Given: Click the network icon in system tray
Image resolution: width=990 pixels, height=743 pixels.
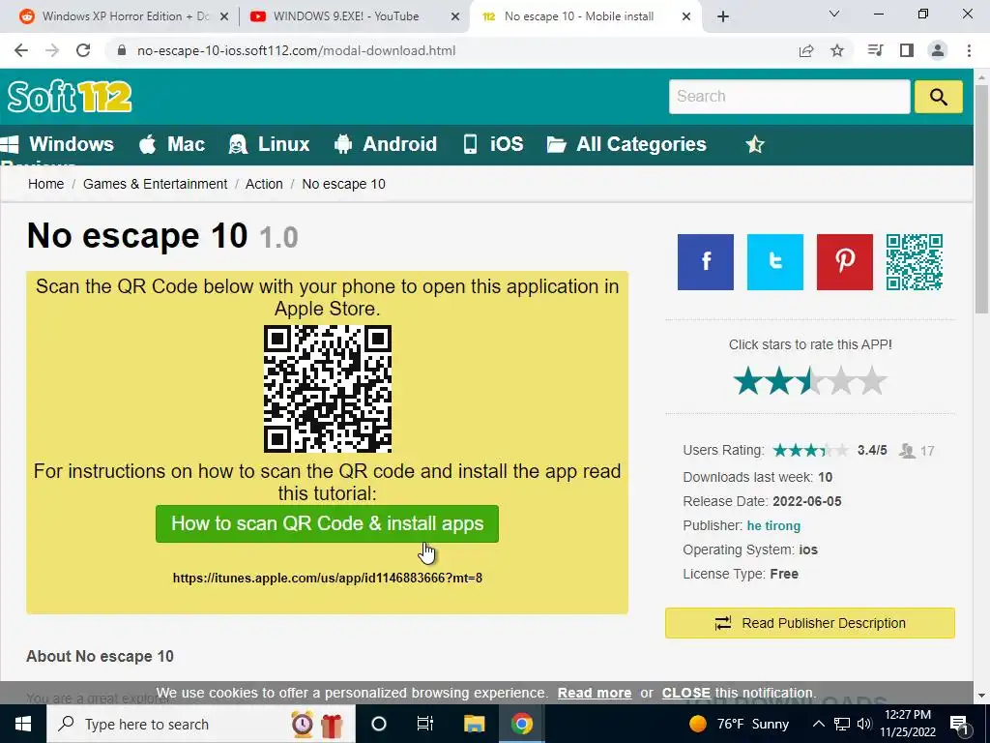Looking at the screenshot, I should point(842,724).
